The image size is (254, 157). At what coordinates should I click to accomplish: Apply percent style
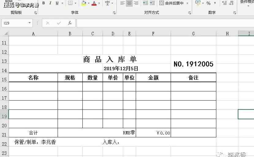pos(208,3)
